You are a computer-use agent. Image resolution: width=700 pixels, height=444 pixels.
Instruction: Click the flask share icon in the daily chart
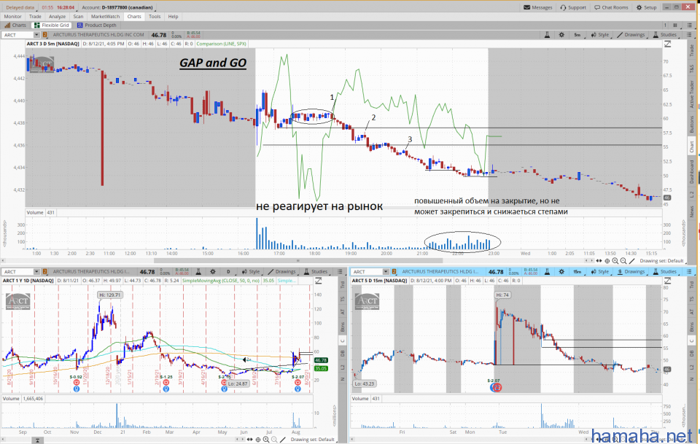(x=198, y=272)
